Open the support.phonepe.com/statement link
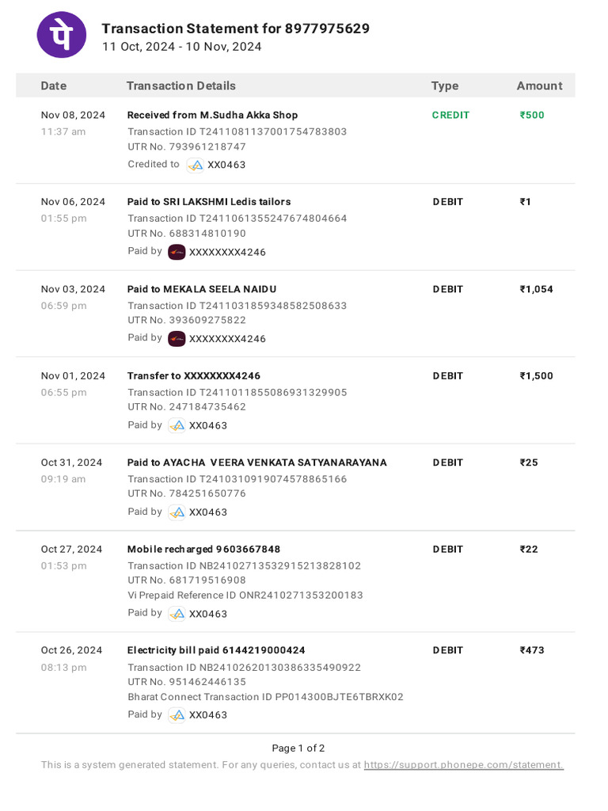Screen dimensions: 608x811 click(463, 765)
